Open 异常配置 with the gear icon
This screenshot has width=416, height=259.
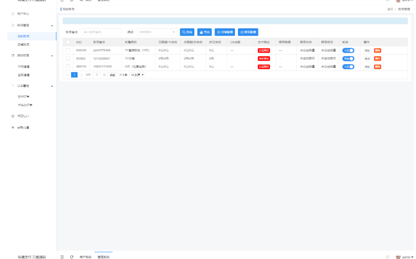point(225,32)
